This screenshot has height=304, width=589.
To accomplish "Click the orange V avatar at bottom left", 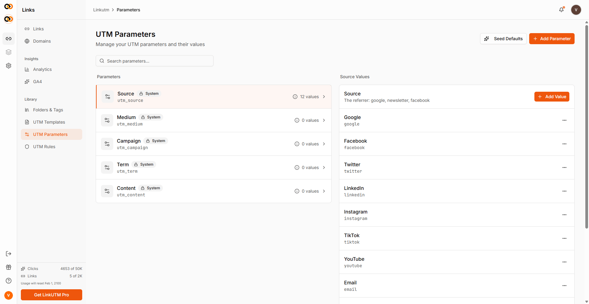I will tap(9, 295).
